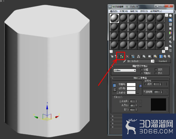
Task: Open the 选项(O) menu
Action: click(x=144, y=11)
